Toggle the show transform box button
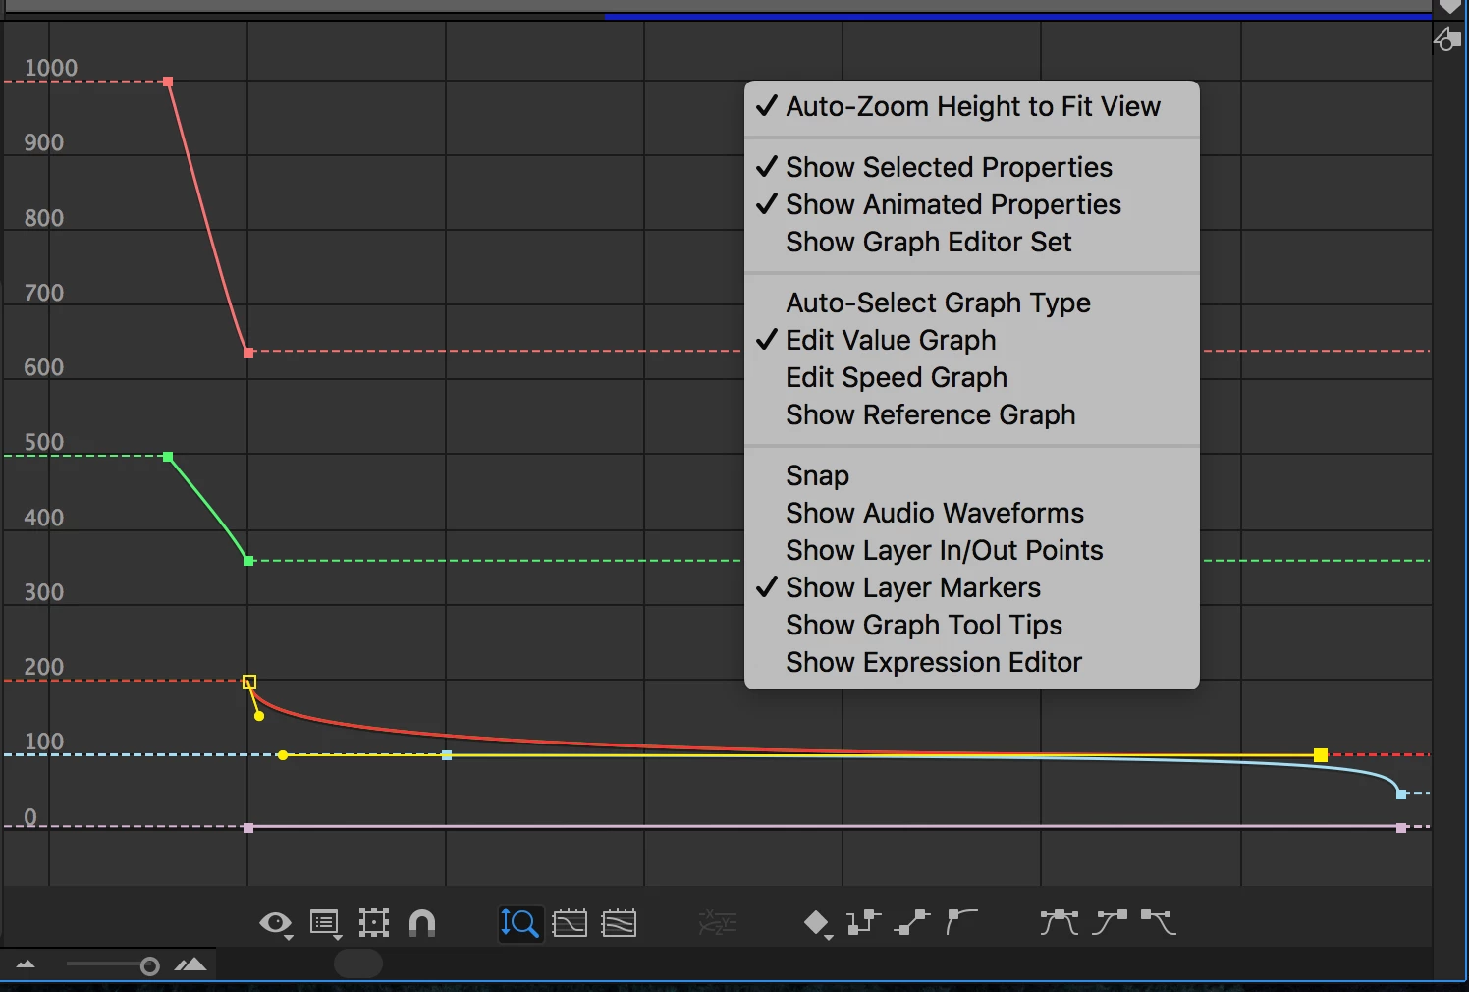 tap(374, 922)
